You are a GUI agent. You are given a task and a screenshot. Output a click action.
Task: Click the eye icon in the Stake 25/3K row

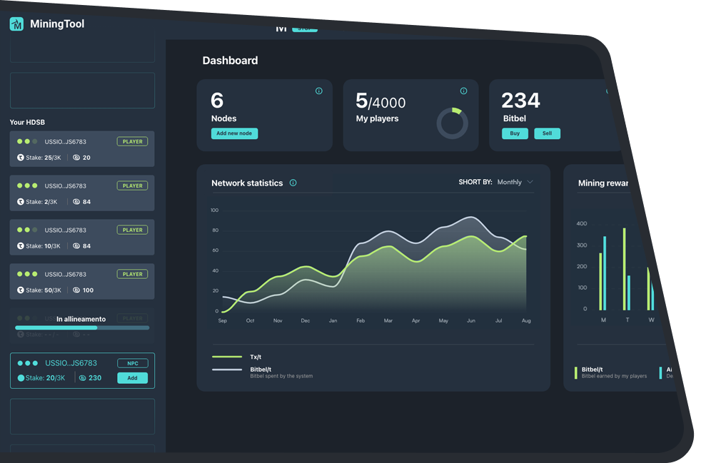click(x=76, y=158)
